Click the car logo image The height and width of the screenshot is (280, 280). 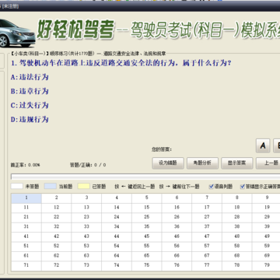[18, 33]
